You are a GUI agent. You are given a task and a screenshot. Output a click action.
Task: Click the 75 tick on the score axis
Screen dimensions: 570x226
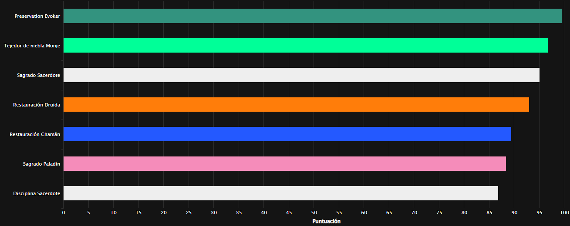point(439,213)
